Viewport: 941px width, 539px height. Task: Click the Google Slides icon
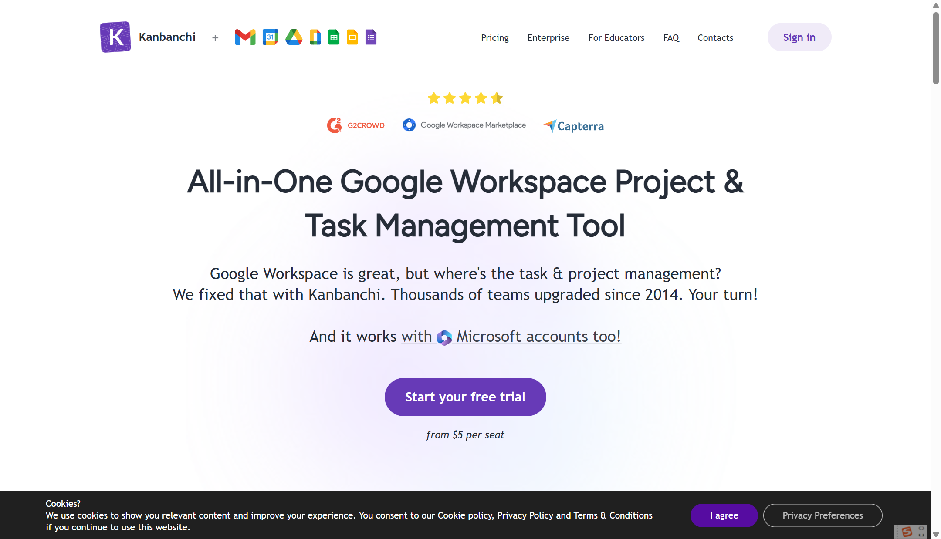click(x=352, y=37)
